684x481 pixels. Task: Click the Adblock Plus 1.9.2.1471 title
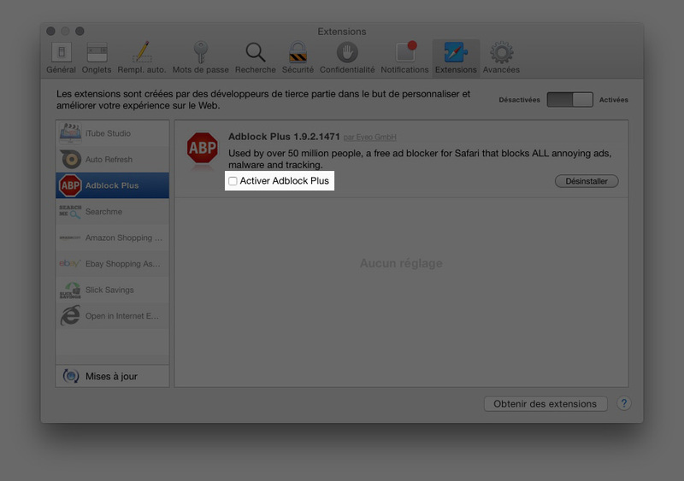coord(284,137)
